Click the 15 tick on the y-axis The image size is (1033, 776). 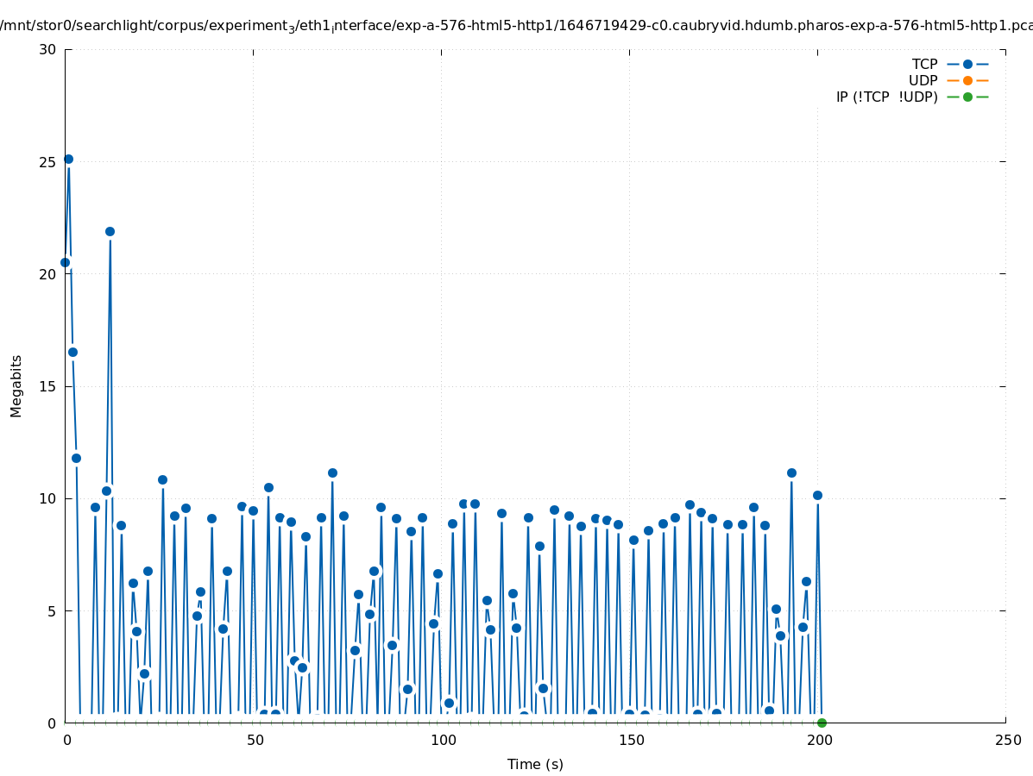coord(47,386)
